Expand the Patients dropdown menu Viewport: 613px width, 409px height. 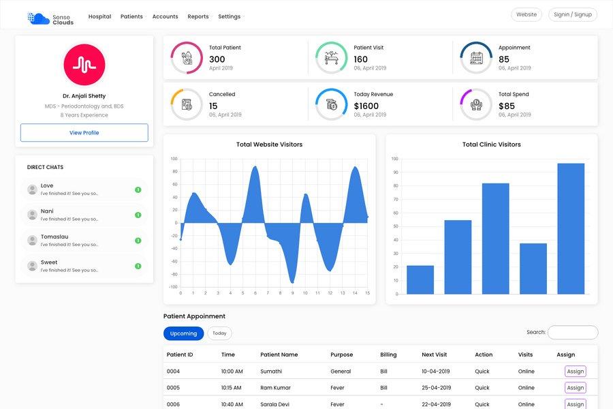coord(132,16)
